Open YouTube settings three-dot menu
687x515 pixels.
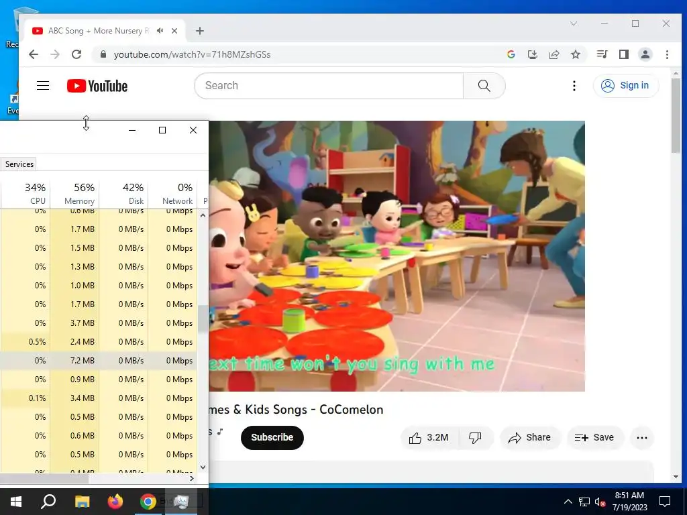coord(574,85)
